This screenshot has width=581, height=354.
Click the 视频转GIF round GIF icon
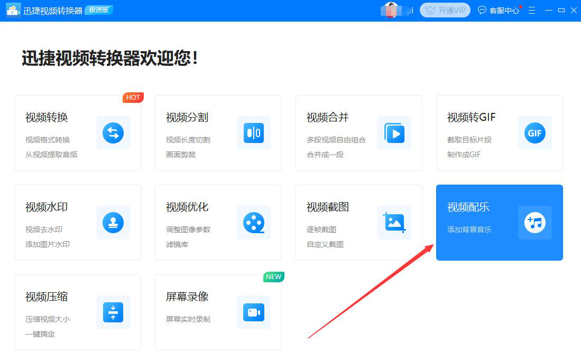pyautogui.click(x=534, y=133)
